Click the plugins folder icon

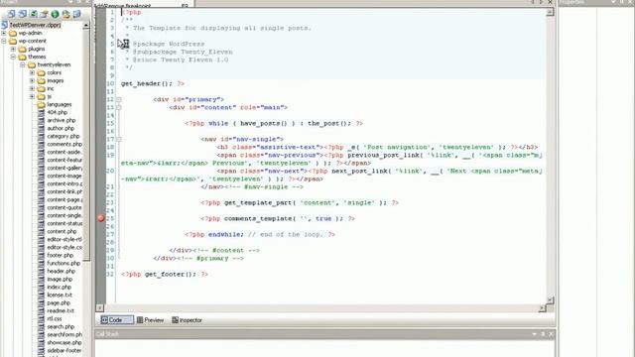(x=22, y=49)
